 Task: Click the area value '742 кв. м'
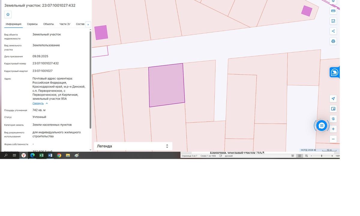click(39, 110)
